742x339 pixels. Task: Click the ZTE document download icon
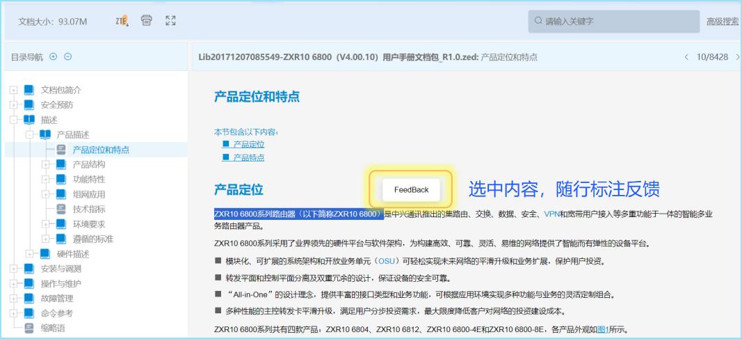coord(122,21)
